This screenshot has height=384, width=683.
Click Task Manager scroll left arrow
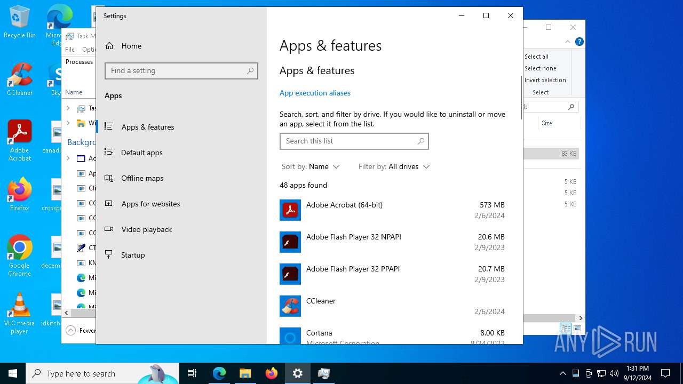(x=66, y=313)
